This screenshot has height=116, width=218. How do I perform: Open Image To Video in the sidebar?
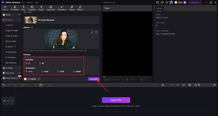[x=12, y=30]
